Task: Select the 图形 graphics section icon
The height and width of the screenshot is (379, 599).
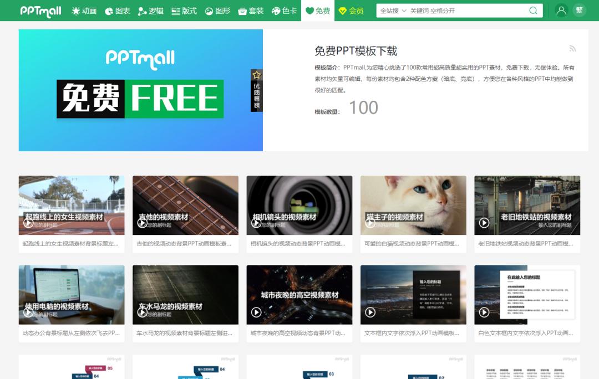Action: pyautogui.click(x=208, y=10)
